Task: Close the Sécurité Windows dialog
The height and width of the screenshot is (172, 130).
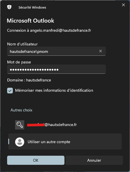Action: pos(123,5)
